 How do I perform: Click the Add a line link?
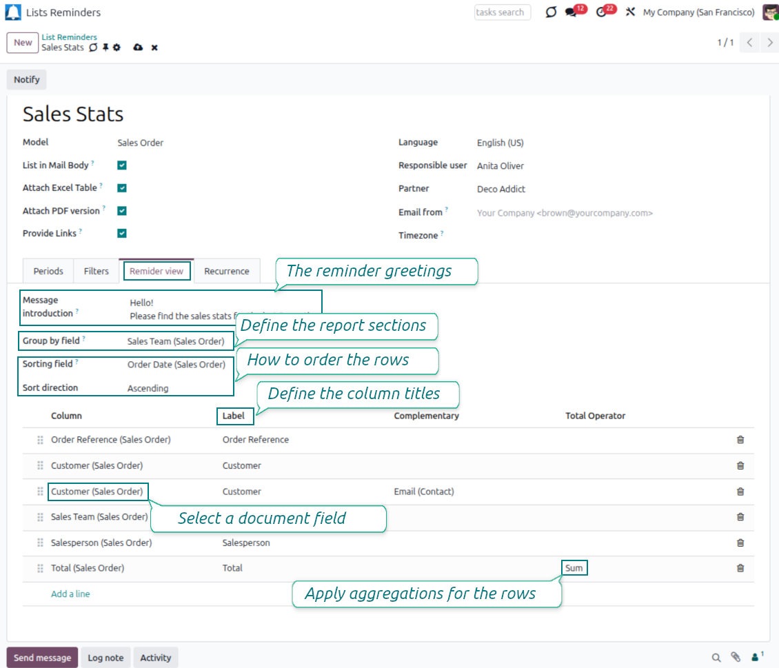(x=70, y=594)
